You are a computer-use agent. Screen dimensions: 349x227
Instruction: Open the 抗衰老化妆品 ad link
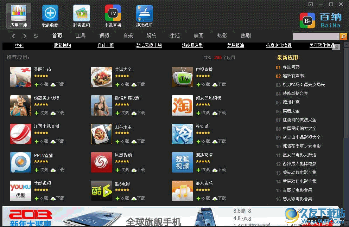coord(279,45)
